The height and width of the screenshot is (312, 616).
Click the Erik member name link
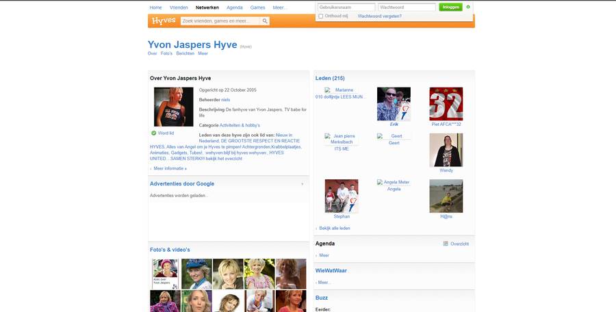point(394,124)
